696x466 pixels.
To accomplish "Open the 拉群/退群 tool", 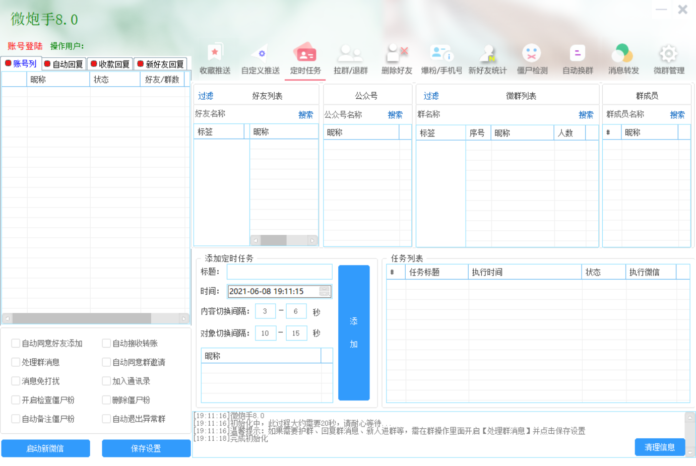I will [x=351, y=59].
